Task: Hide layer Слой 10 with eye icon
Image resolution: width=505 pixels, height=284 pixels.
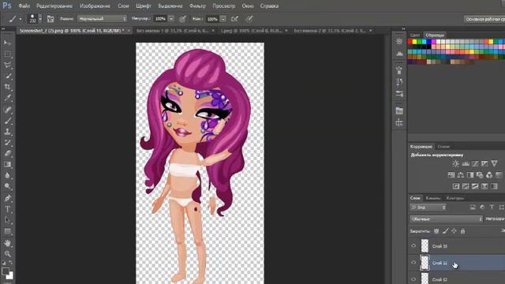Action: 413,246
